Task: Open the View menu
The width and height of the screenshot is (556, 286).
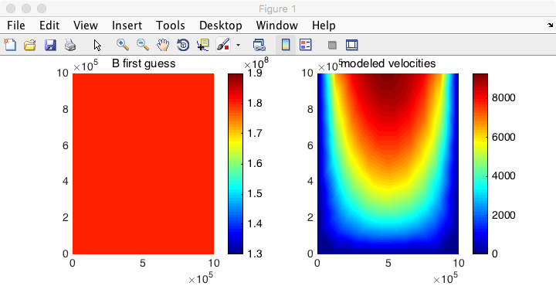Action: click(x=86, y=26)
